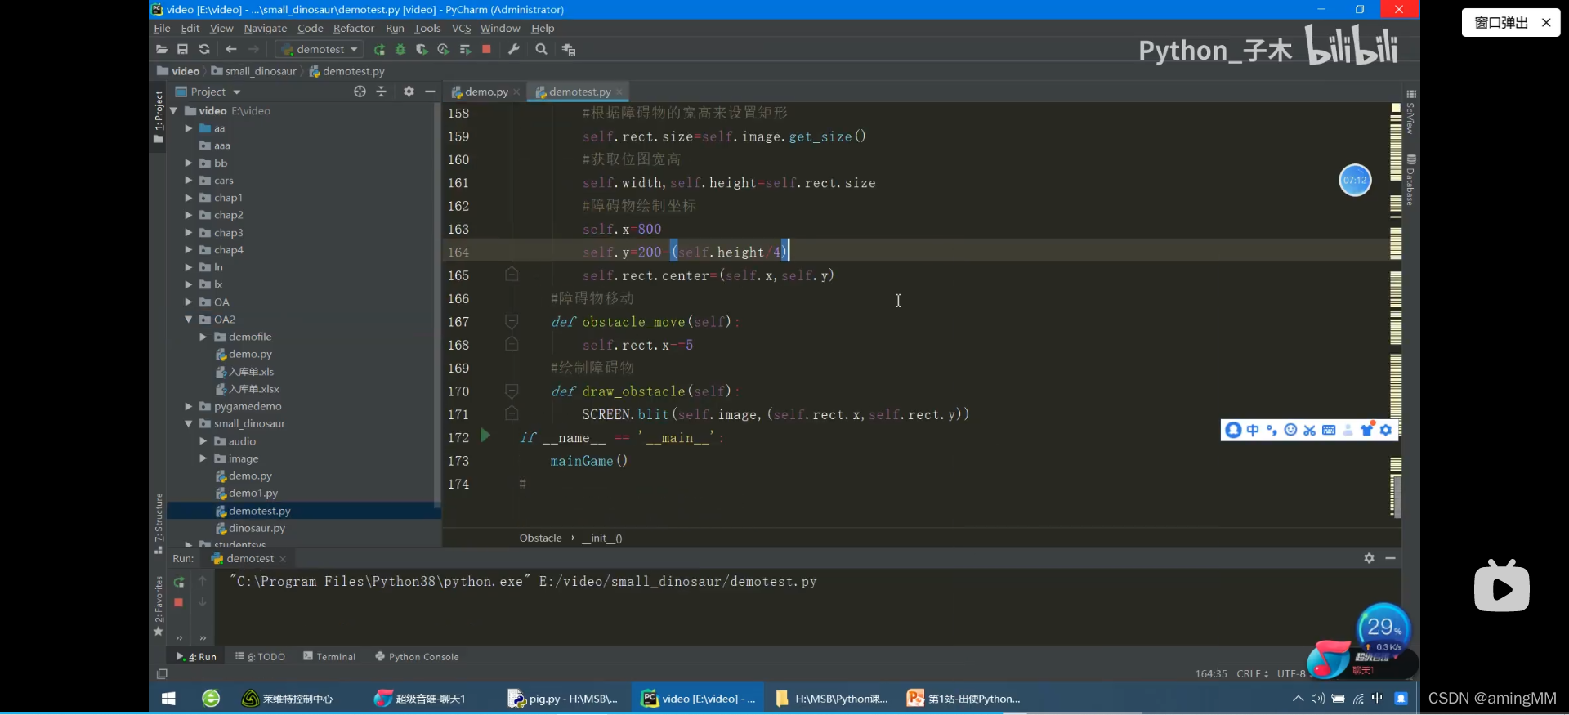
Task: Click the Profile run icon
Action: tap(443, 49)
